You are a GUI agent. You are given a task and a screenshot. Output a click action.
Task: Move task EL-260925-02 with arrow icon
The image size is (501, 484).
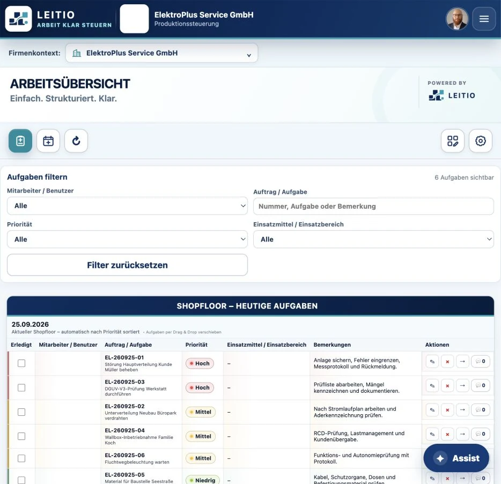pyautogui.click(x=462, y=410)
